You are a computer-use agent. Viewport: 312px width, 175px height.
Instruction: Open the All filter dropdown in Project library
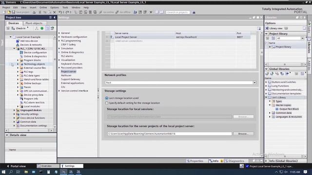click(302, 38)
